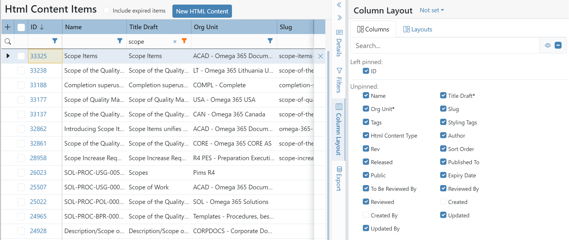Uncheck the Slug column checkbox
The width and height of the screenshot is (569, 240).
tap(443, 109)
